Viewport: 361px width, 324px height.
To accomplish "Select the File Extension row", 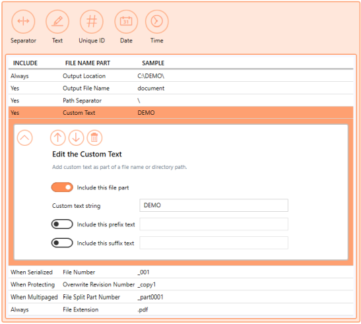I will pyautogui.click(x=181, y=309).
